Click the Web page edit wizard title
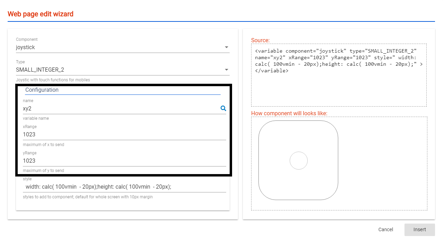 coord(40,14)
